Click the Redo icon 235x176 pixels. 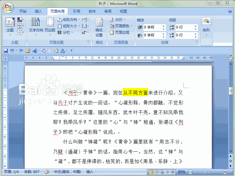21,51
